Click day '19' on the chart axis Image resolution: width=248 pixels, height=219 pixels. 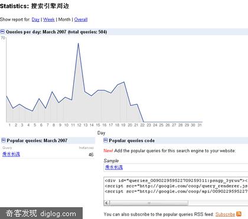123,125
